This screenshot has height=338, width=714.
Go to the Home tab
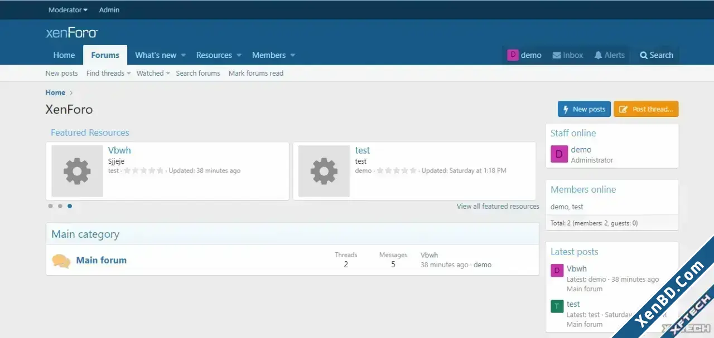tap(64, 55)
